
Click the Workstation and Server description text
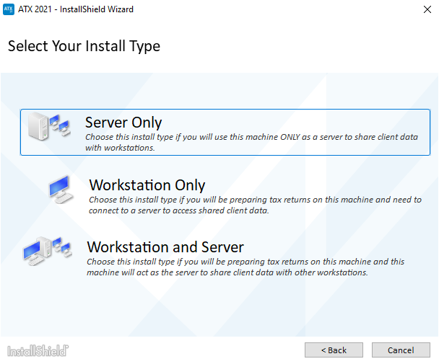244,267
